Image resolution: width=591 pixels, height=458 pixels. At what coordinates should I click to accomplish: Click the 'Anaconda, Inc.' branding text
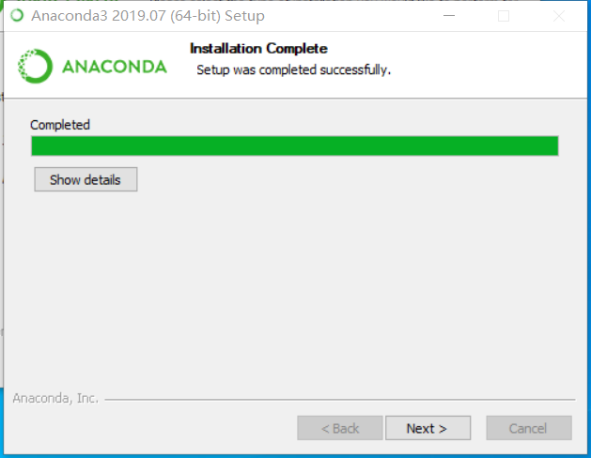click(55, 398)
